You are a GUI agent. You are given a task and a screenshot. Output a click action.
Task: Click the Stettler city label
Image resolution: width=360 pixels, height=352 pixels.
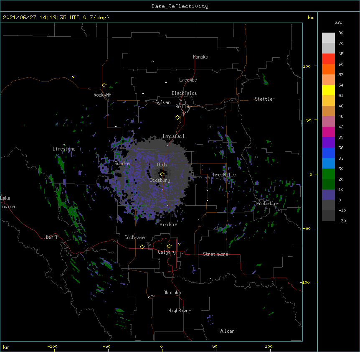264,99
